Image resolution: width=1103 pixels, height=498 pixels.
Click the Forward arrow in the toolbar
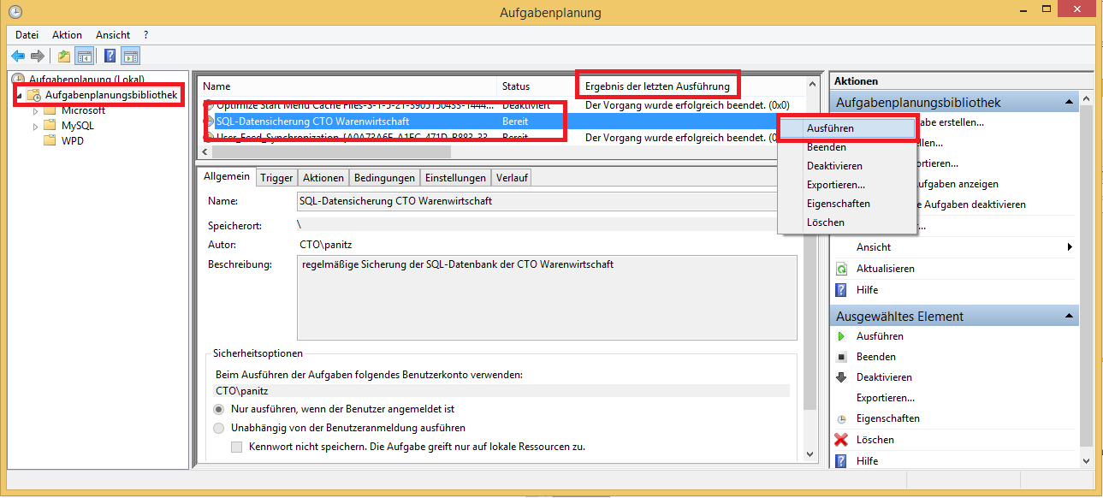point(38,56)
